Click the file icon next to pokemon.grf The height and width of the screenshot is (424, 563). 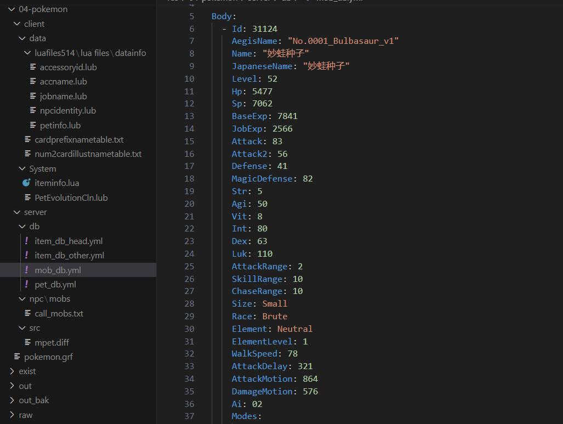point(18,357)
